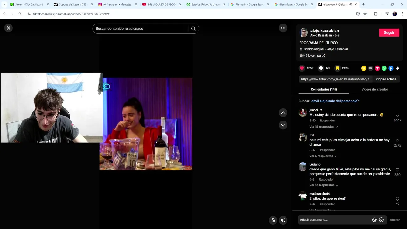Toggle the auto-scroll icon beside volume
Image resolution: width=407 pixels, height=229 pixels.
coord(273,220)
